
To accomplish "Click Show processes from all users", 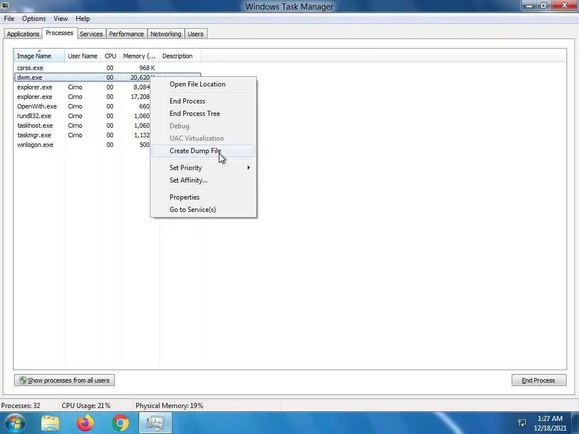I will [64, 380].
